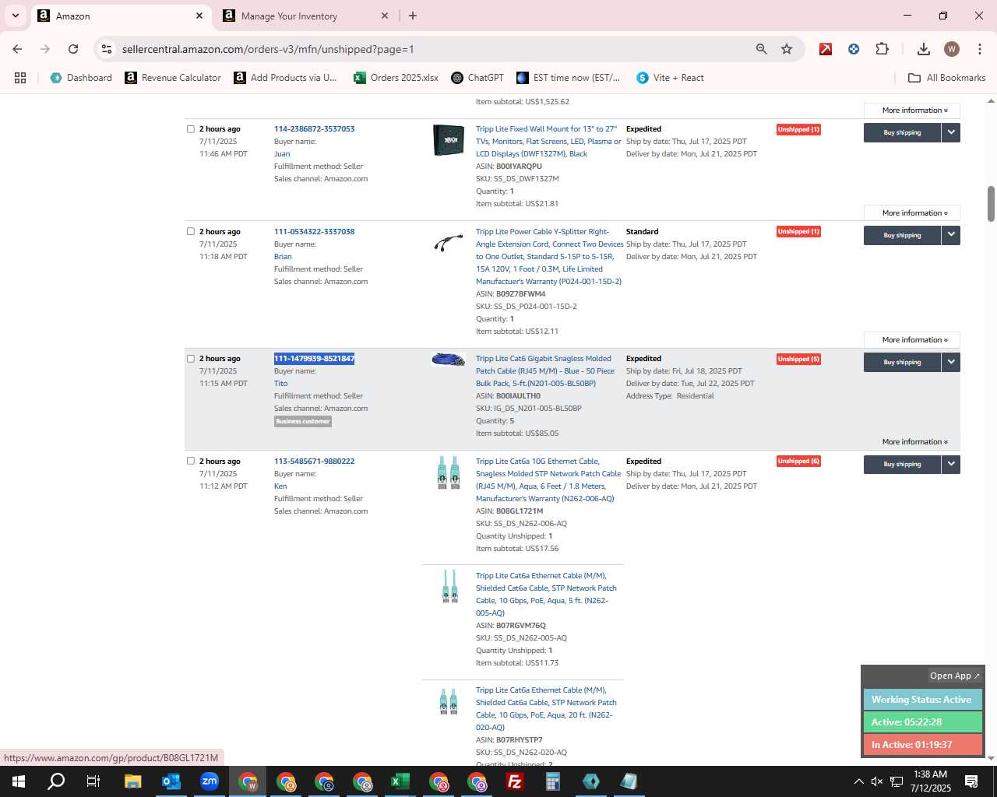Buy shipping for Brian's power cable order
This screenshot has width=997, height=797.
click(x=902, y=235)
